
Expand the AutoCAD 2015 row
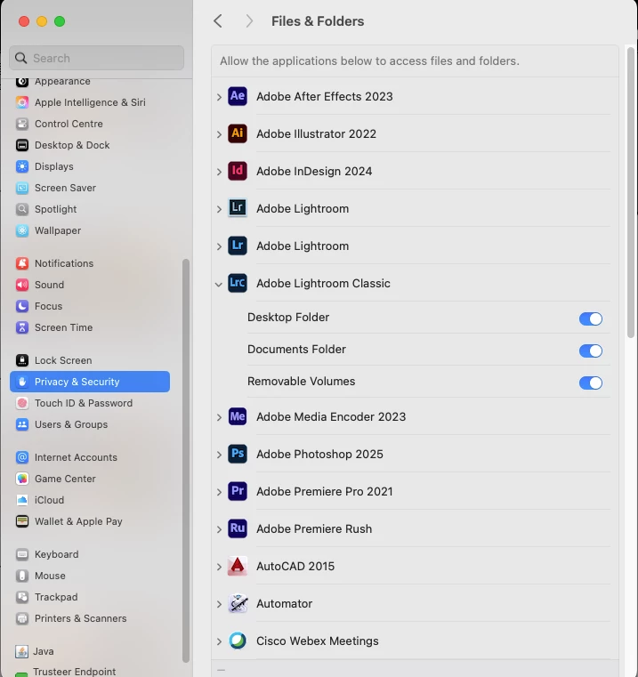219,567
